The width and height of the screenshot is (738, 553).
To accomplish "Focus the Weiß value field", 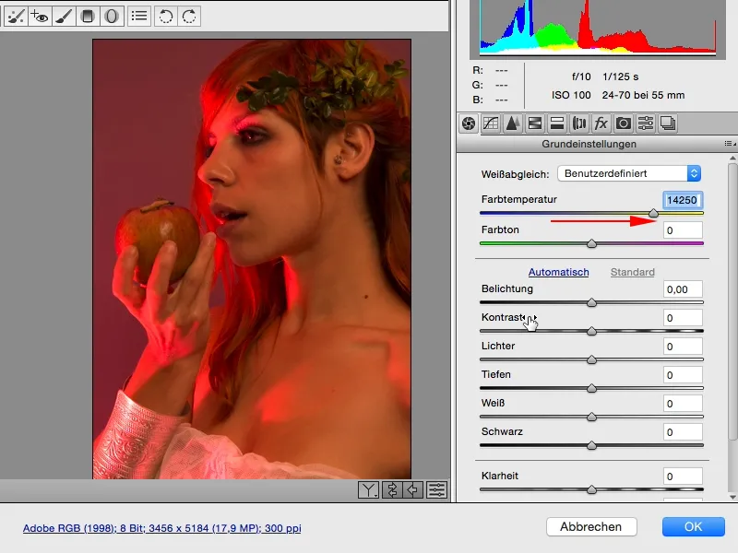I will [x=683, y=404].
